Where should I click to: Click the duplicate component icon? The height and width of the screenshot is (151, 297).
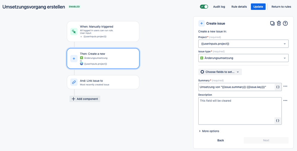pos(272,23)
